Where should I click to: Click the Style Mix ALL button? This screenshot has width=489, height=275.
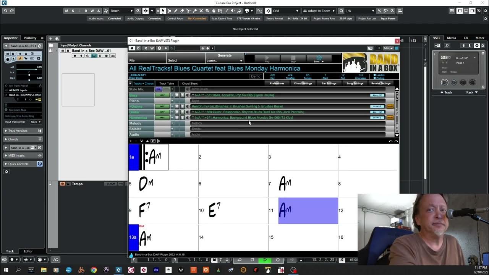point(158,89)
